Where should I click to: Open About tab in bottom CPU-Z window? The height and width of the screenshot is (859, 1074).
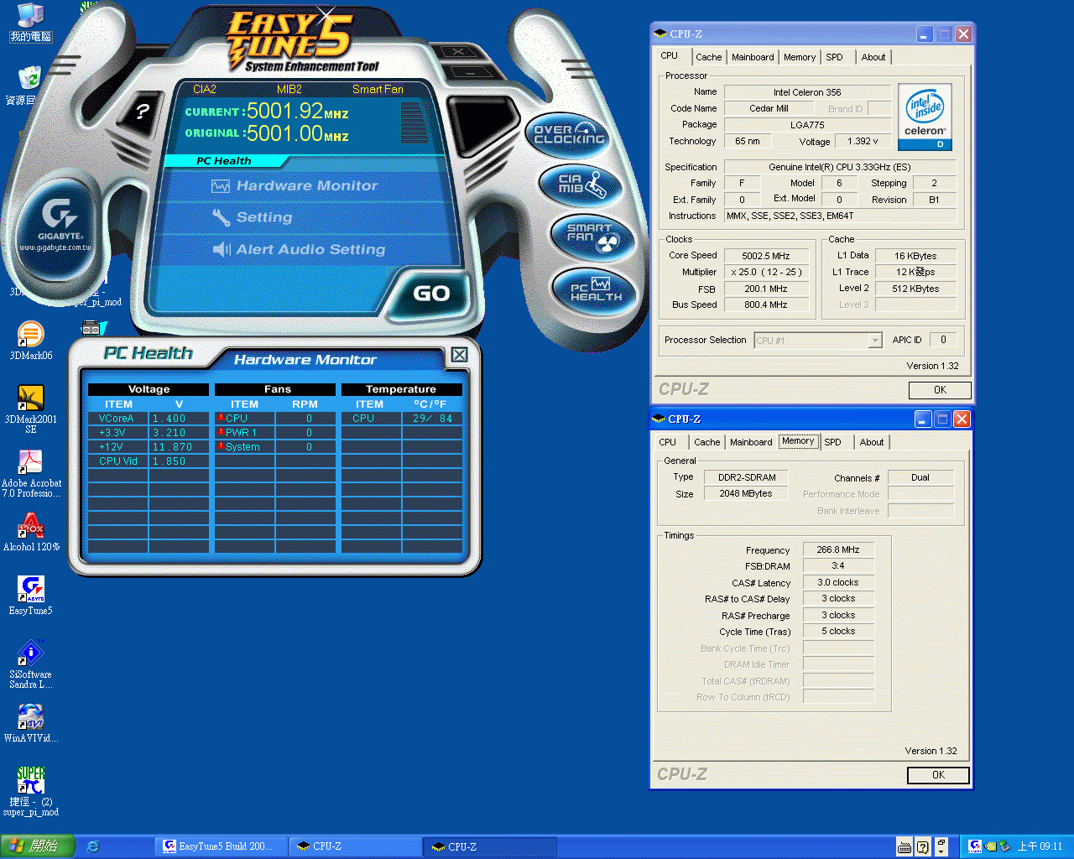tap(872, 442)
